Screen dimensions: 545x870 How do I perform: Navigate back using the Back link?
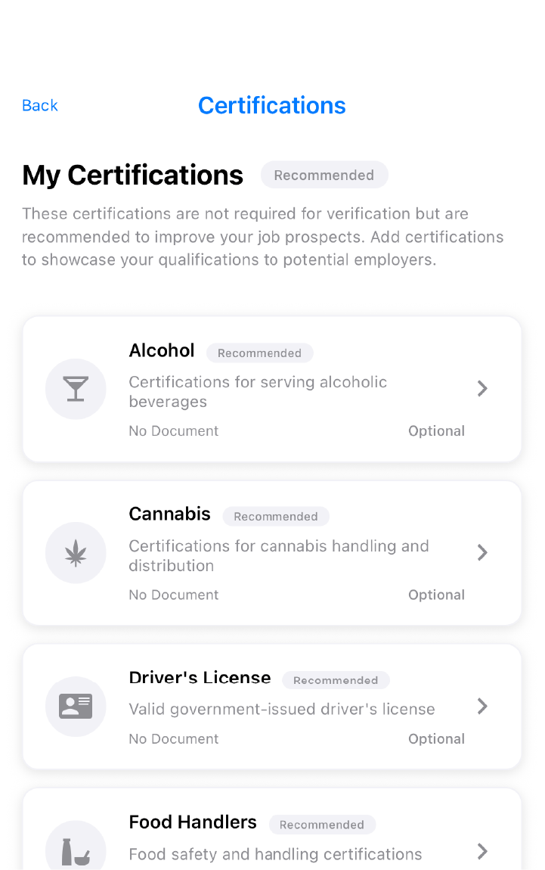pos(39,105)
